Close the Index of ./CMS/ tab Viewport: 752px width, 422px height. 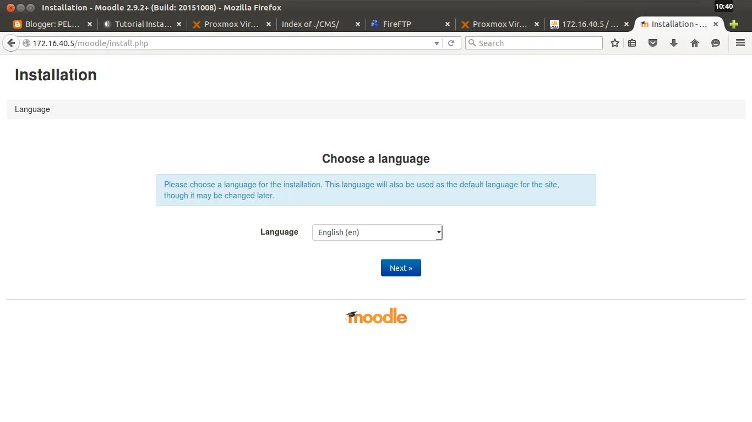click(x=358, y=24)
